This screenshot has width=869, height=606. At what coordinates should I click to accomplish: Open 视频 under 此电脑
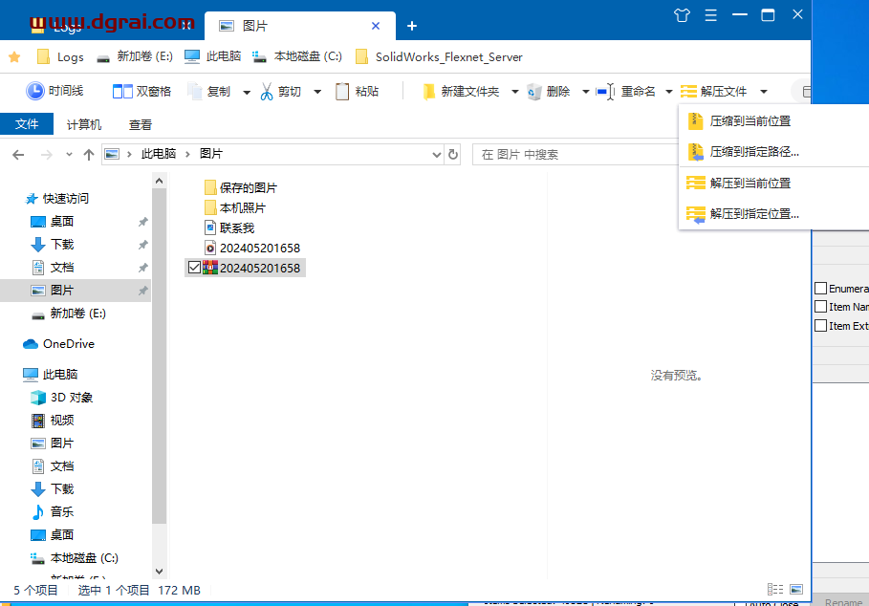coord(52,421)
